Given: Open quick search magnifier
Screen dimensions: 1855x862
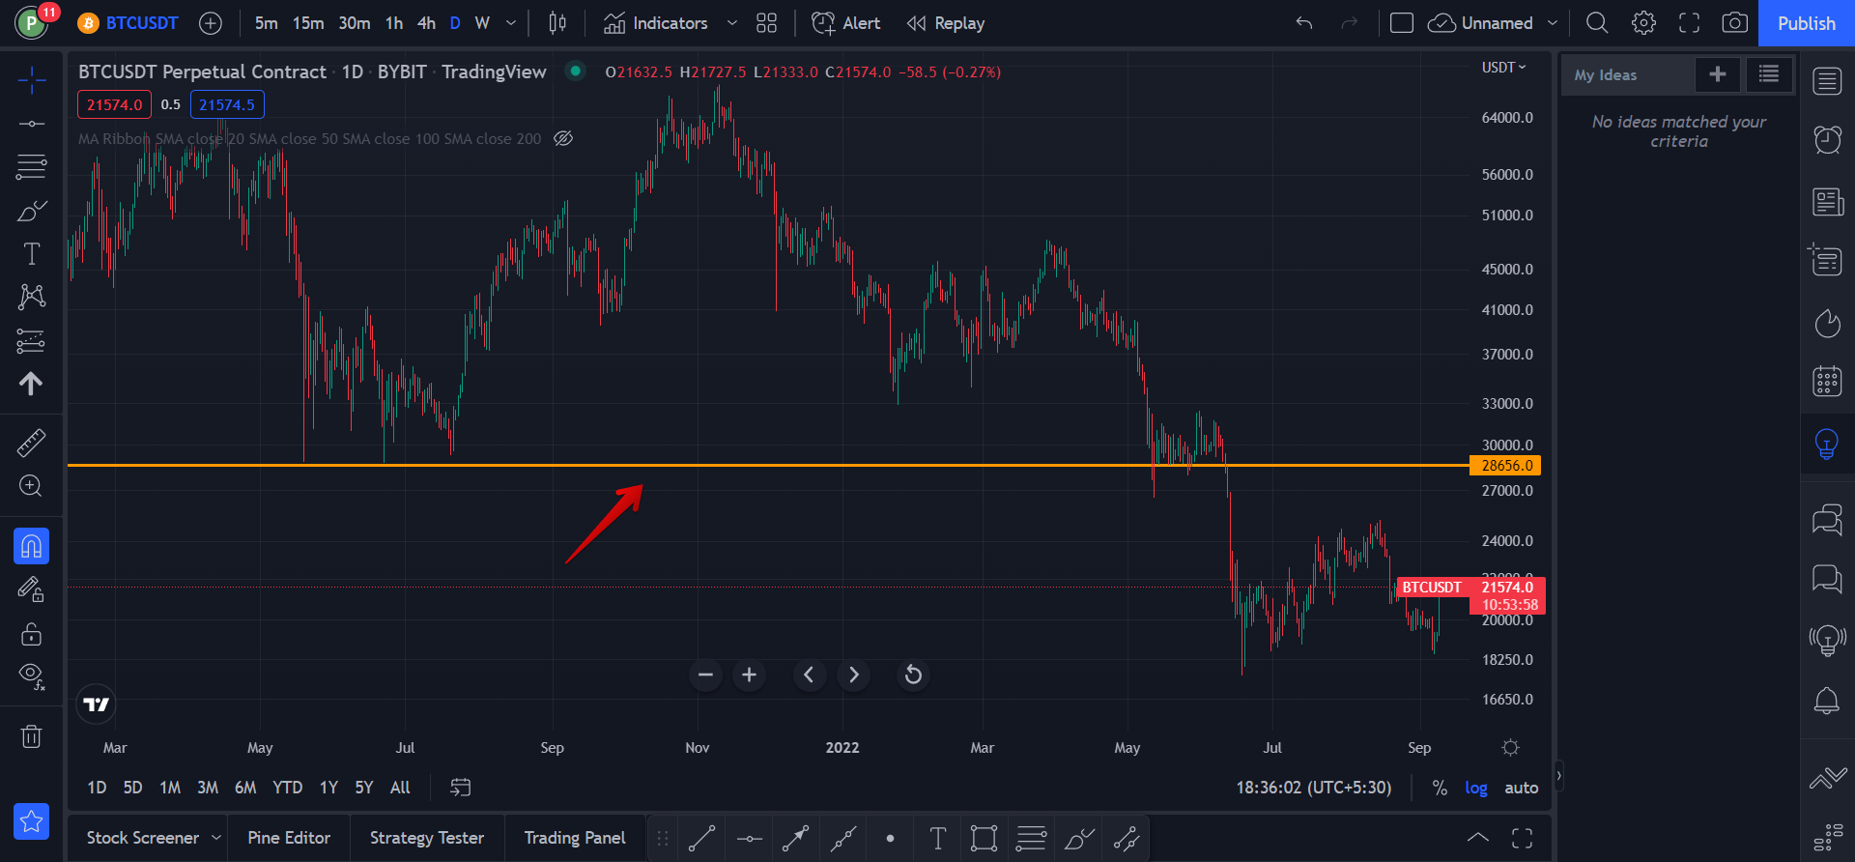Looking at the screenshot, I should [1597, 23].
